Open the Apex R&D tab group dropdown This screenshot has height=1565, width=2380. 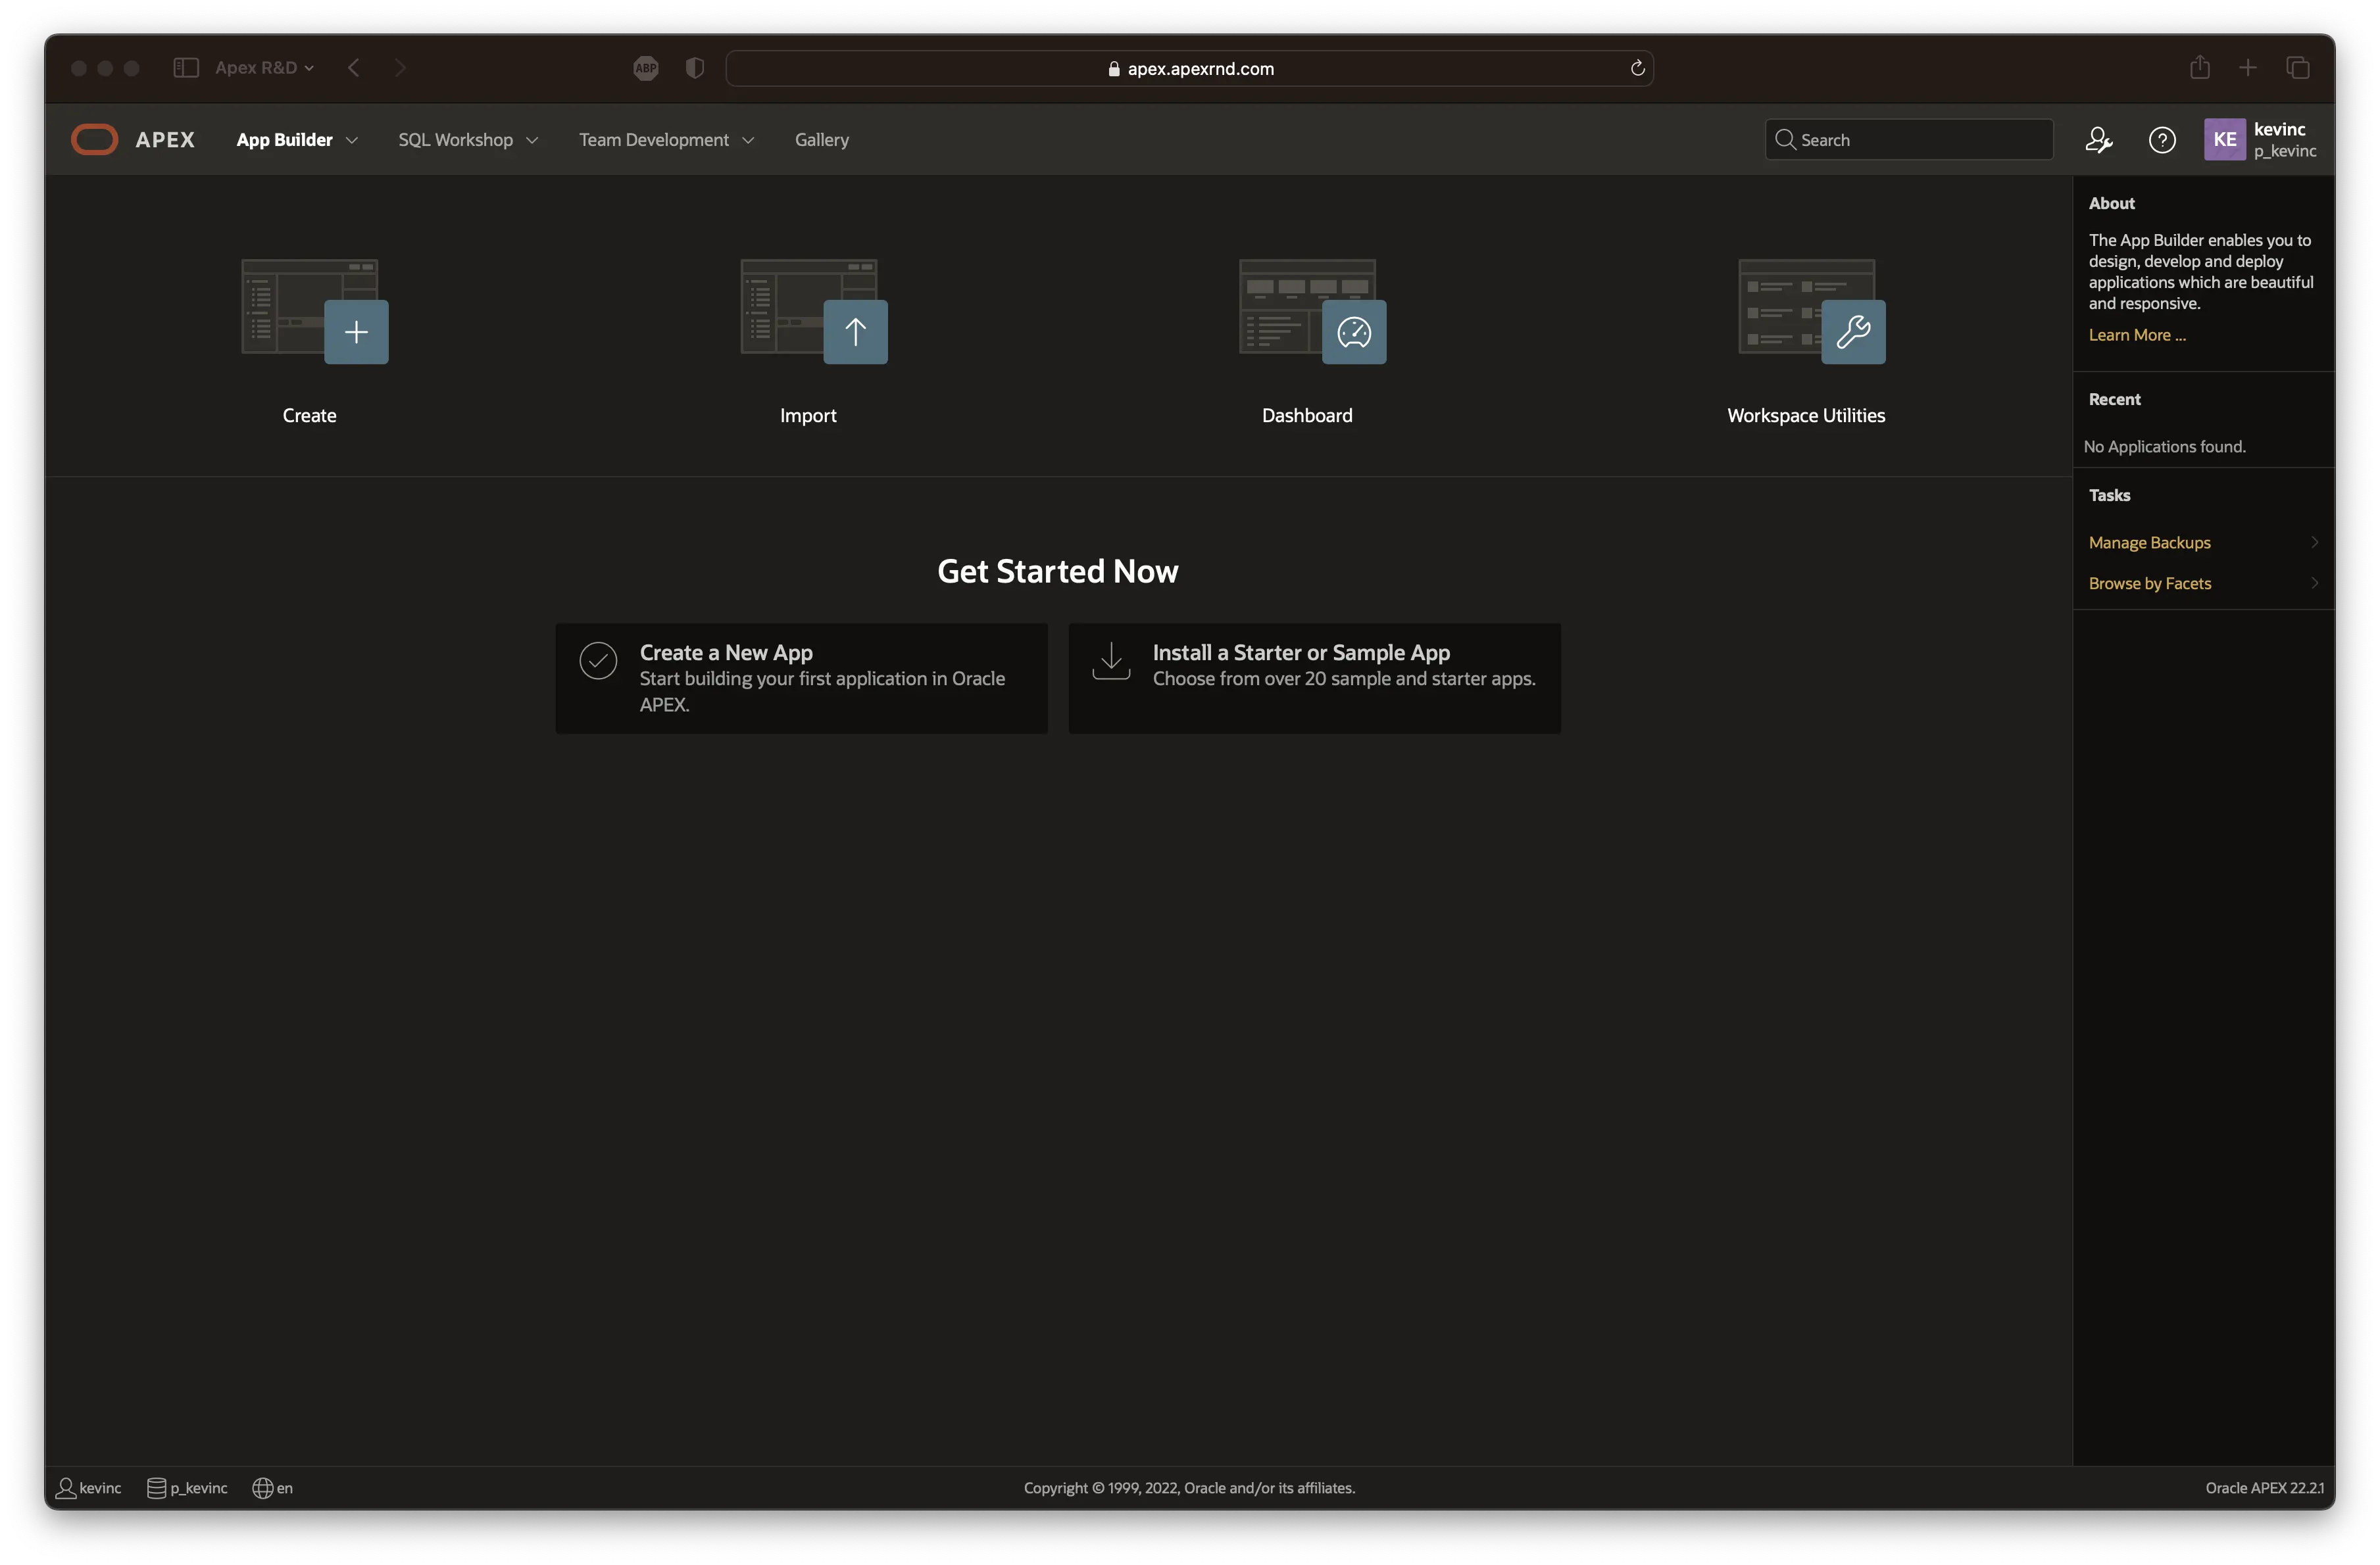pos(264,67)
